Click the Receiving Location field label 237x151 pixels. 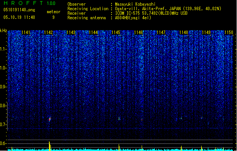(x=88, y=9)
